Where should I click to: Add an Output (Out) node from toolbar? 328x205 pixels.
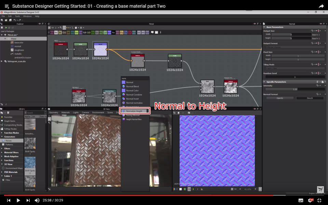click(147, 33)
